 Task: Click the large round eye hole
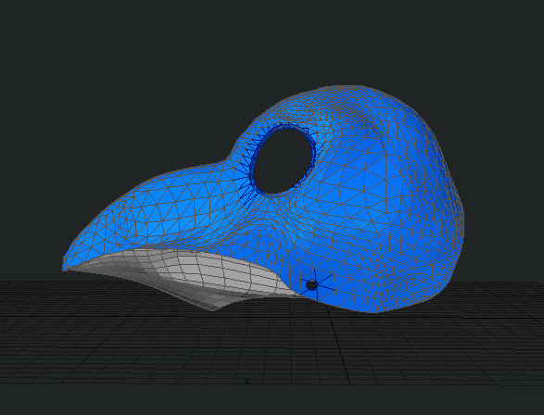click(x=285, y=161)
